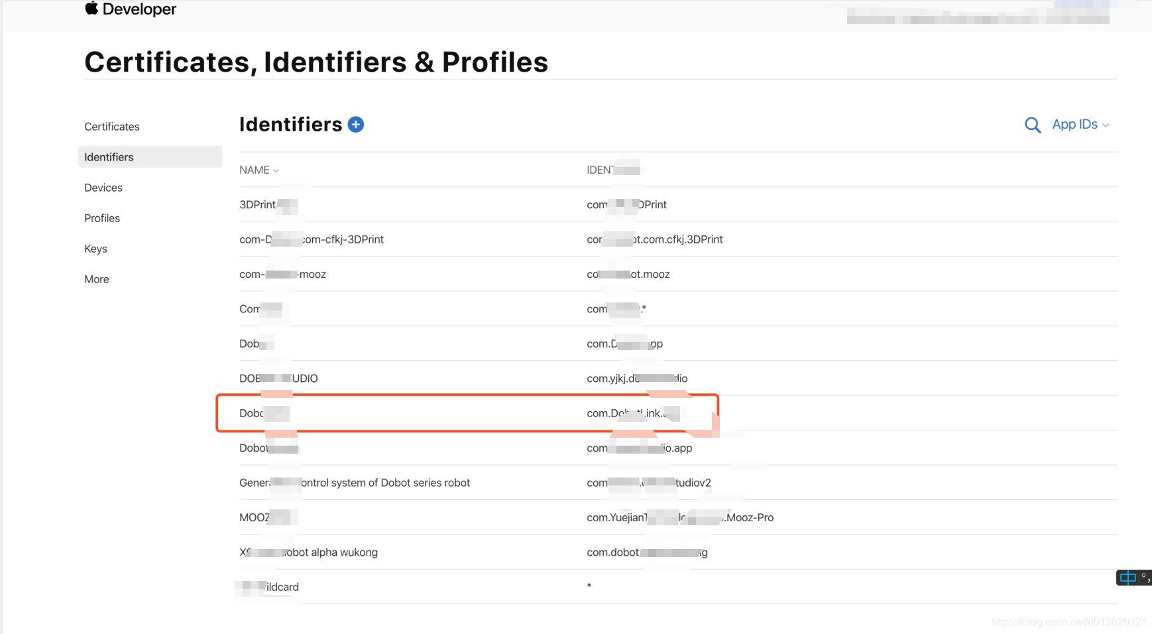Click More in the sidebar
The height and width of the screenshot is (634, 1152).
[97, 279]
